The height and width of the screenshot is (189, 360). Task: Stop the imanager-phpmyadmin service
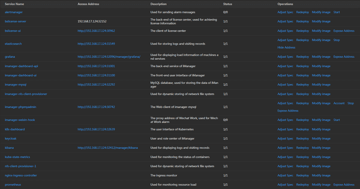pos(351,103)
